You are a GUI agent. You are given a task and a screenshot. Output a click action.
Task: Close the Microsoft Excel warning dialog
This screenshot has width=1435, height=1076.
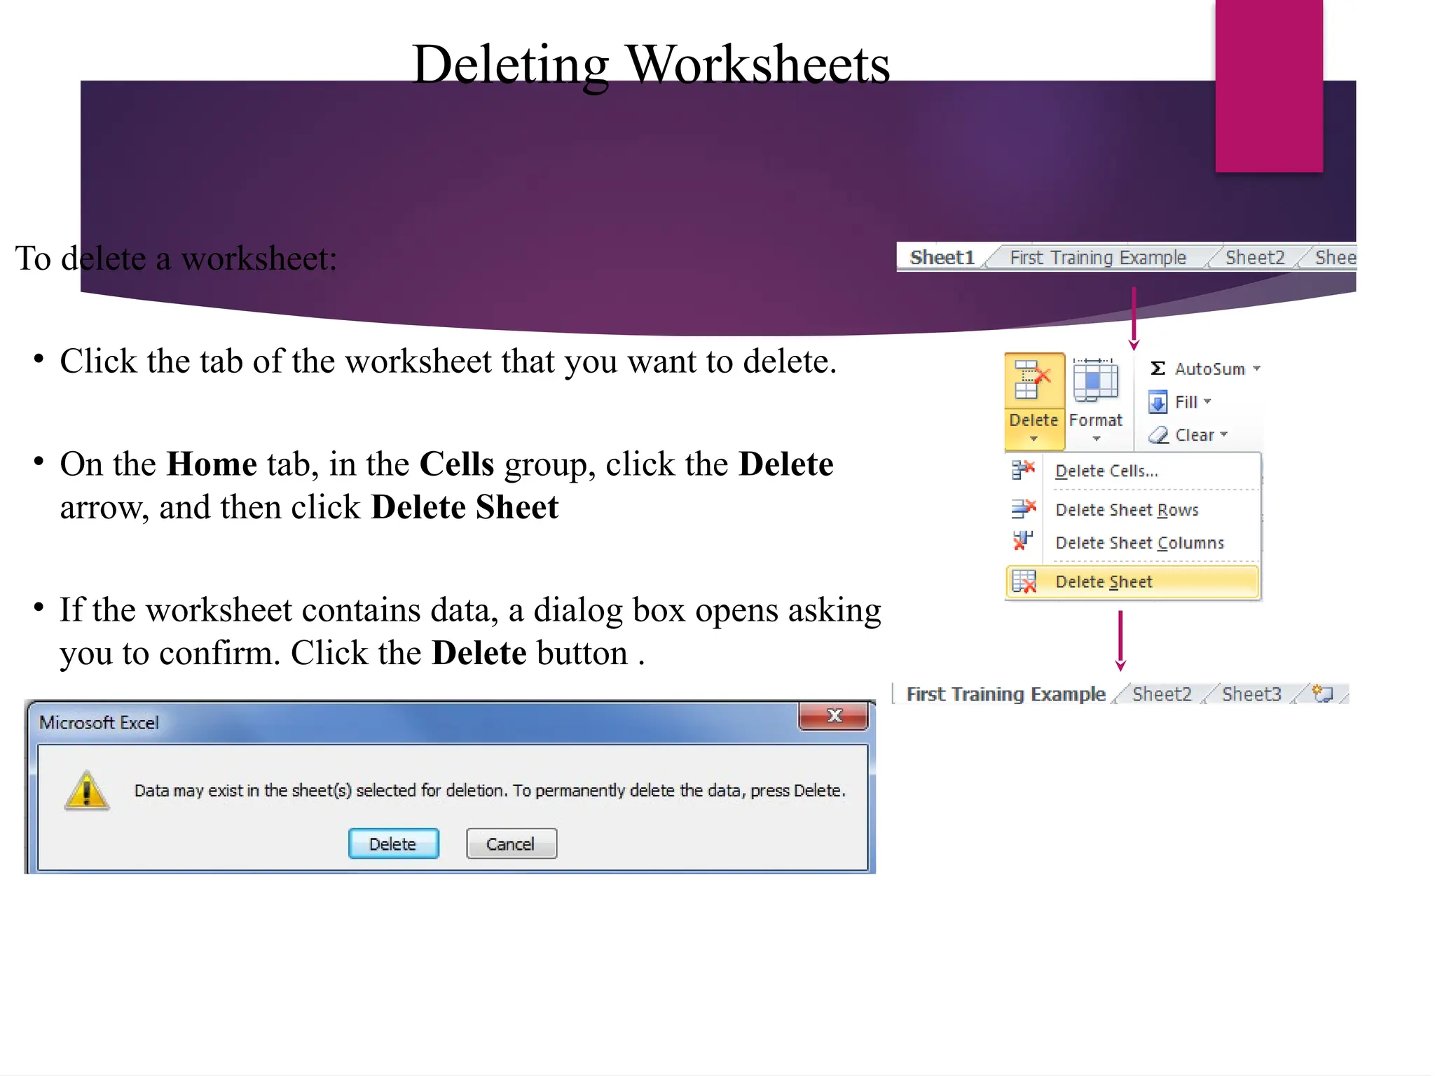(834, 716)
